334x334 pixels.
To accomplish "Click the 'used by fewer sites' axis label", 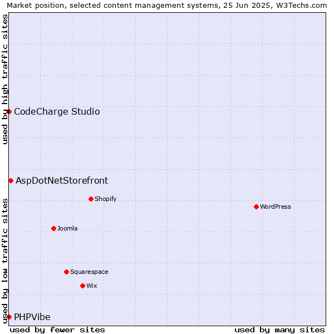I will (x=57, y=330).
